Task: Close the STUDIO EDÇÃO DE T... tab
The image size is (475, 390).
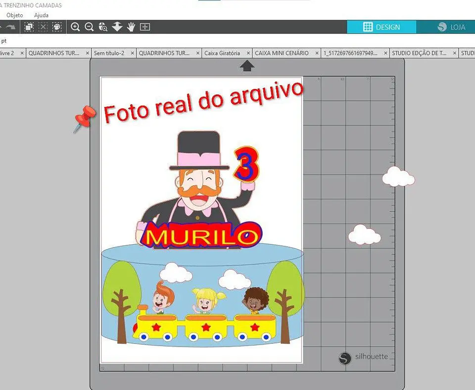Action: pos(454,53)
